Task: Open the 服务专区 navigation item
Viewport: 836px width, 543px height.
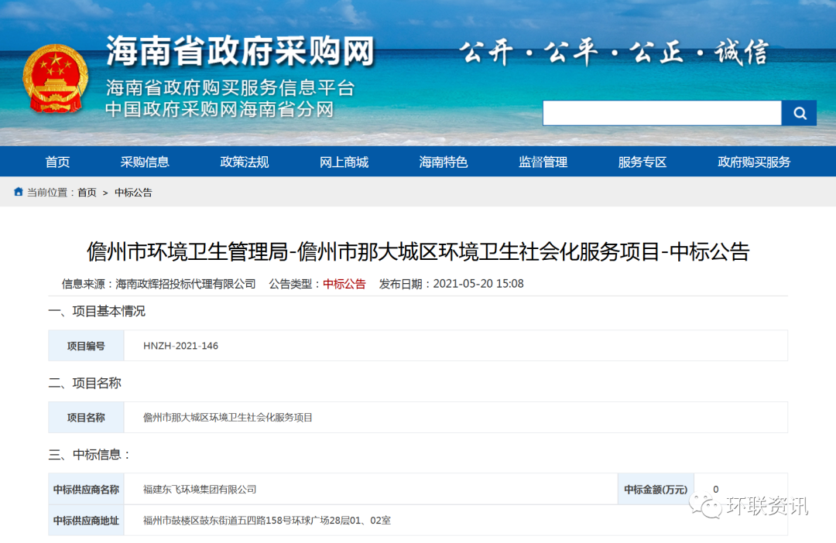Action: 642,162
